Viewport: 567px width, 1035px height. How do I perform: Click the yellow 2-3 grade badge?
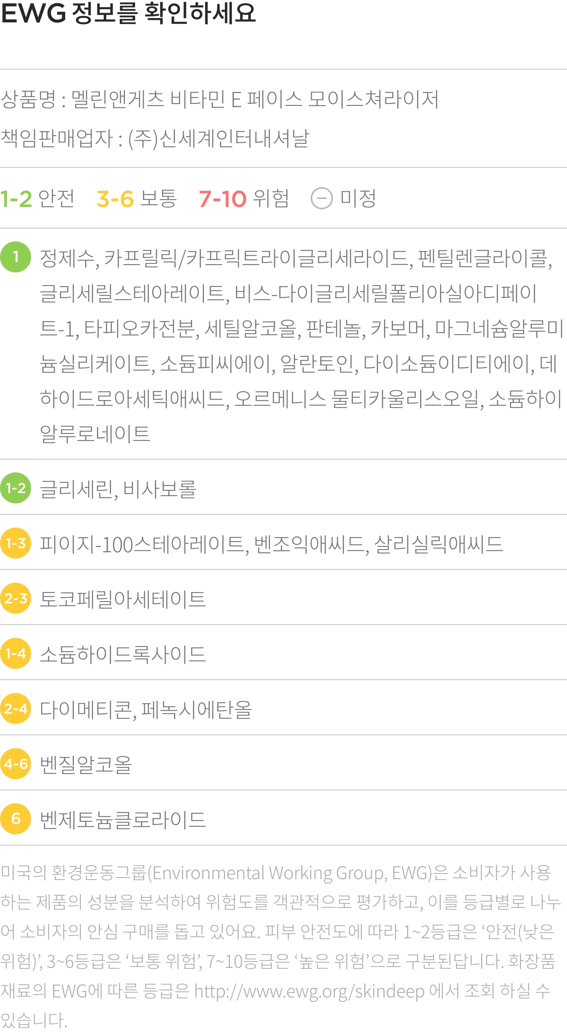point(16,598)
